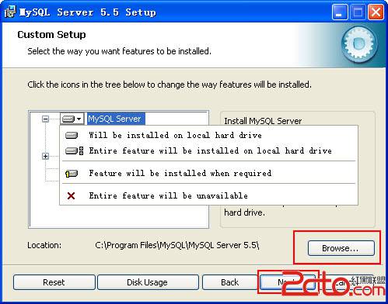Open the MySQL Server feature dropdown icon
The image size is (388, 304).
pos(72,119)
